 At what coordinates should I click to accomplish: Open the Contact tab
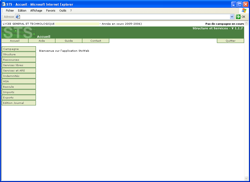coord(96,41)
